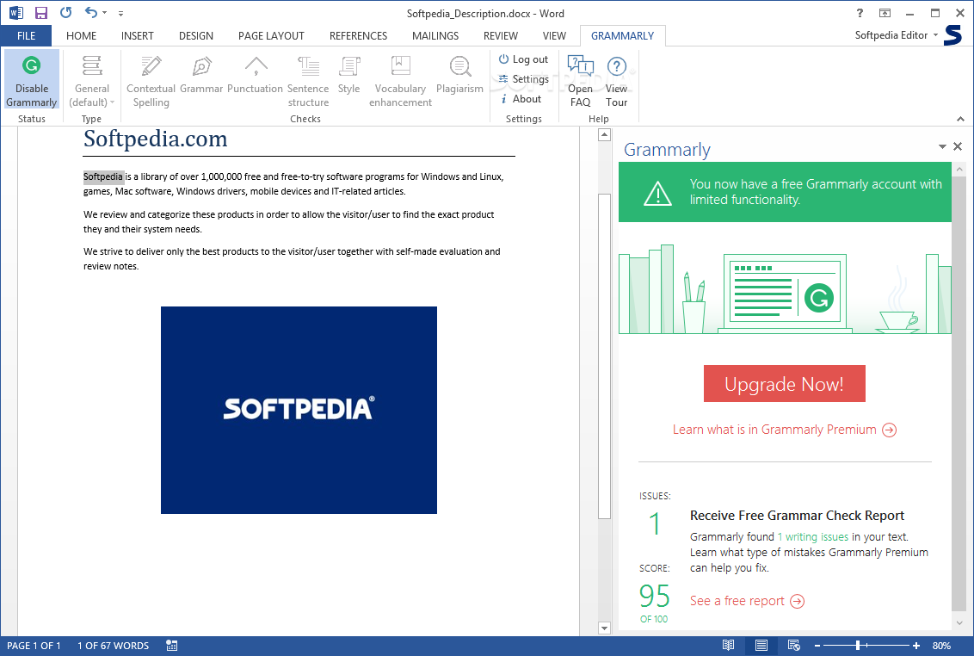Viewport: 974px width, 656px height.
Task: Click the Disable Grammarly button
Action: click(x=31, y=80)
